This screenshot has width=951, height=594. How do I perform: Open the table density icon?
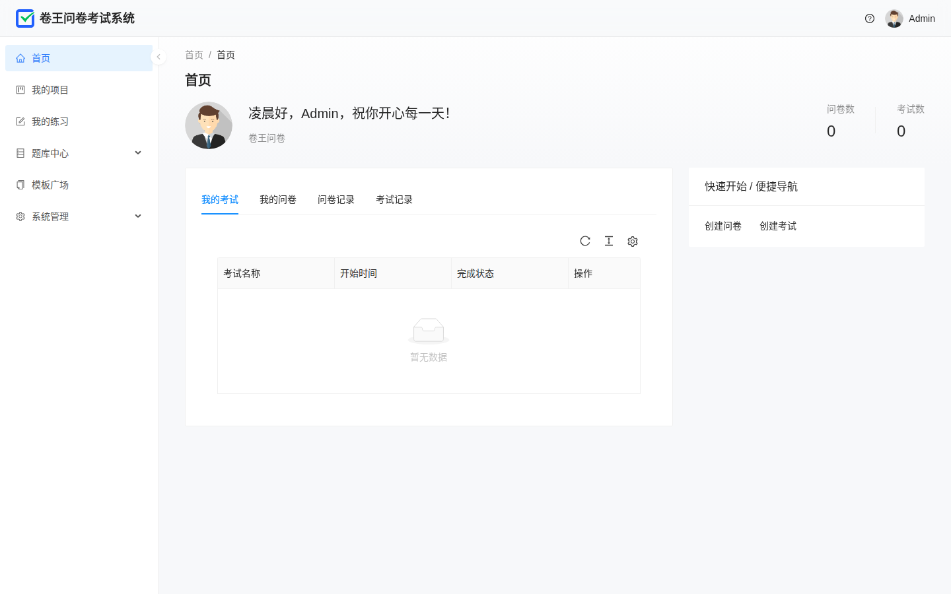click(x=609, y=241)
